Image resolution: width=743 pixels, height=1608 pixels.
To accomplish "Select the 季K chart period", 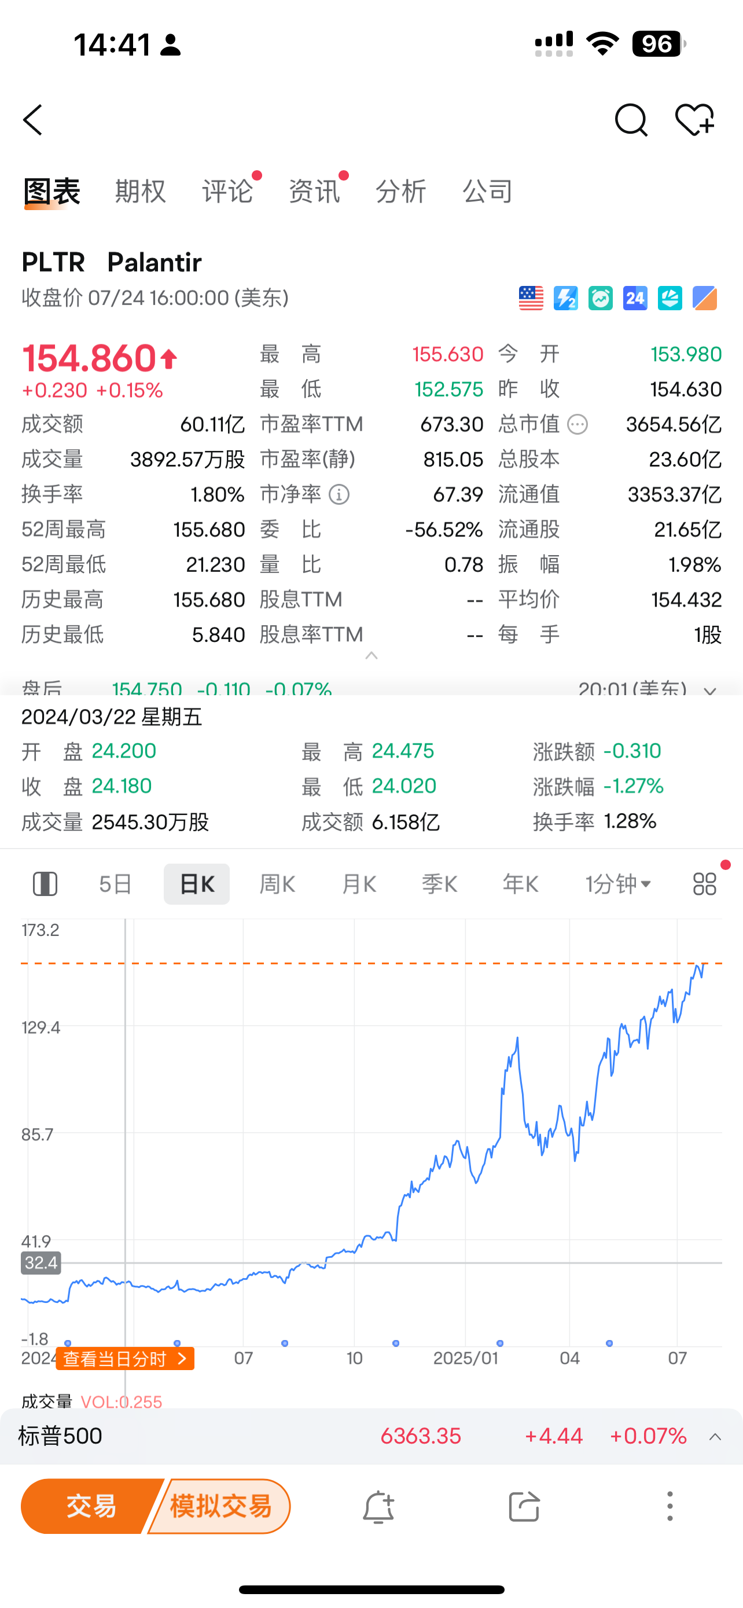I will coord(440,884).
